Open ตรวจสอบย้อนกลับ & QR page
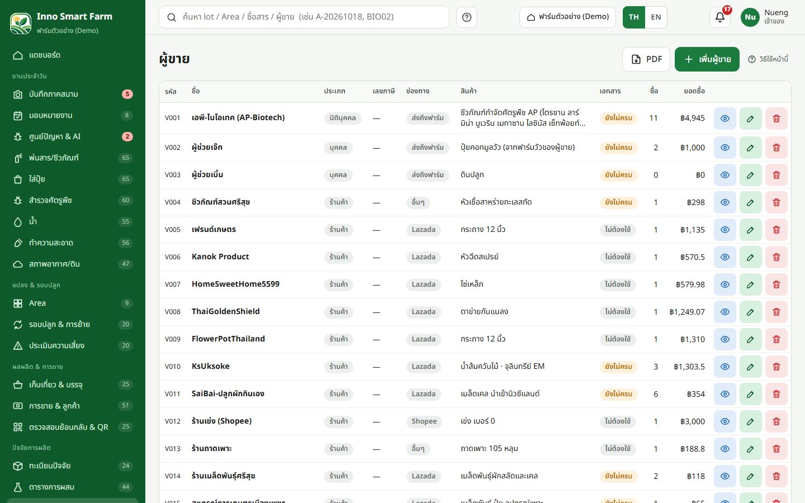This screenshot has height=503, width=805. 73,428
